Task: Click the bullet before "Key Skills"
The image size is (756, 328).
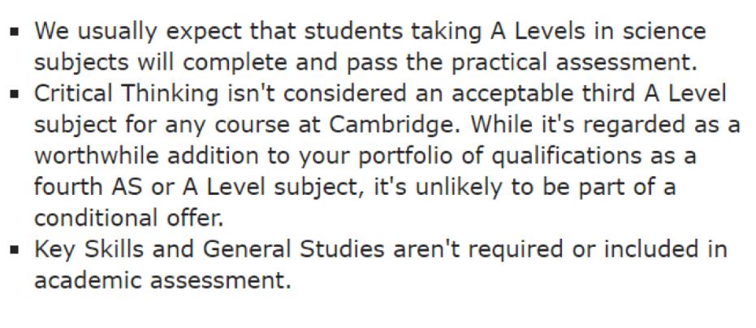Action: (15, 251)
